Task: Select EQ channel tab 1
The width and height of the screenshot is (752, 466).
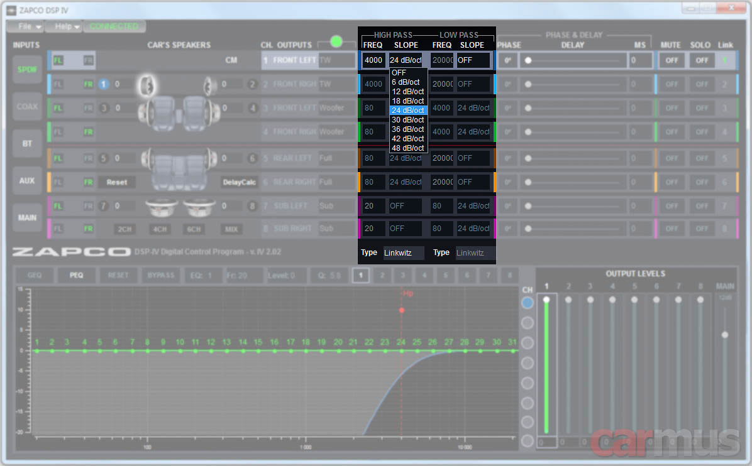Action: [x=361, y=275]
